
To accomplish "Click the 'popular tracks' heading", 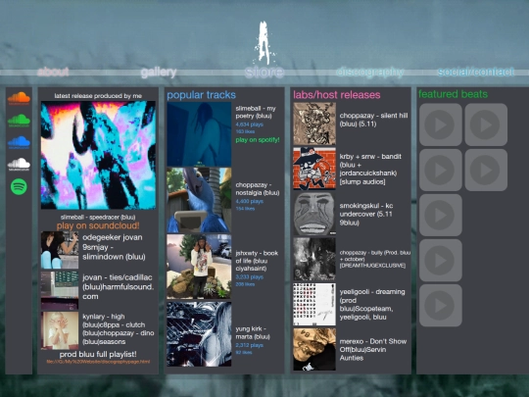I will (x=202, y=95).
